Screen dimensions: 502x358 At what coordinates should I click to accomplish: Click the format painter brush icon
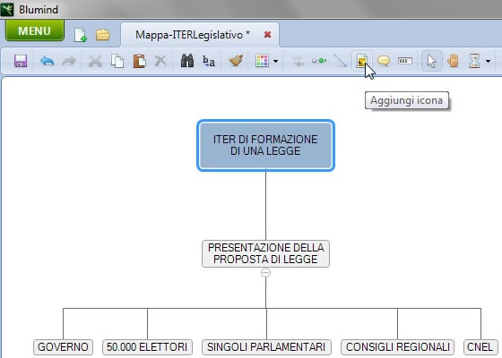(236, 61)
